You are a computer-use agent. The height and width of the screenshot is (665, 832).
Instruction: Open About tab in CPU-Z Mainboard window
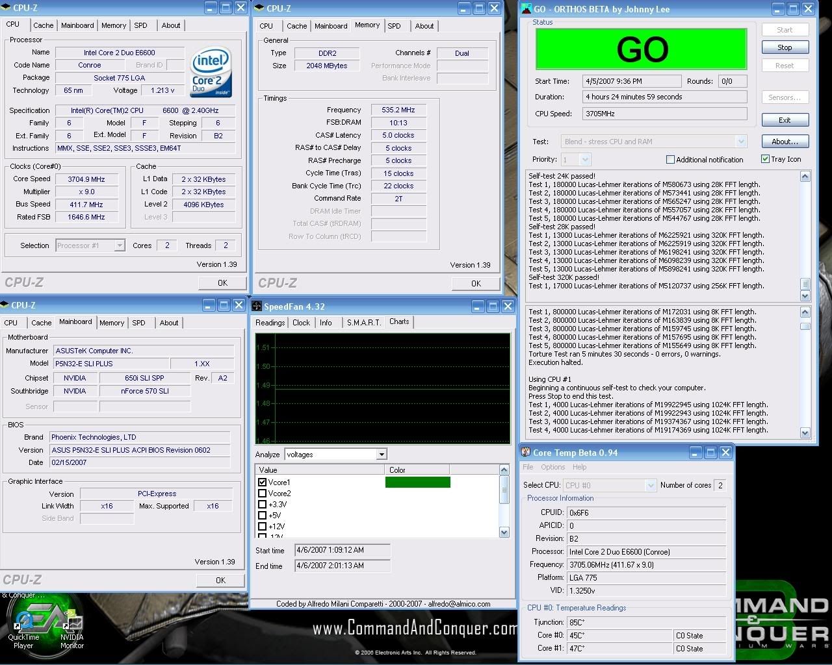click(169, 323)
